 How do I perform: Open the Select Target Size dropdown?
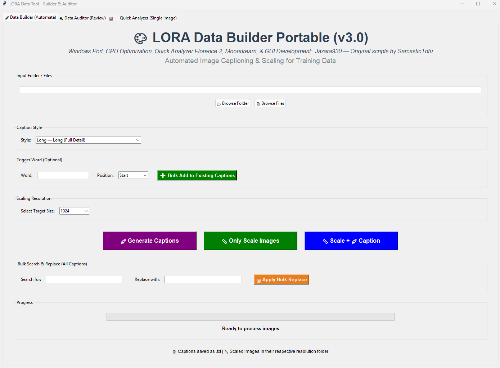coord(74,211)
